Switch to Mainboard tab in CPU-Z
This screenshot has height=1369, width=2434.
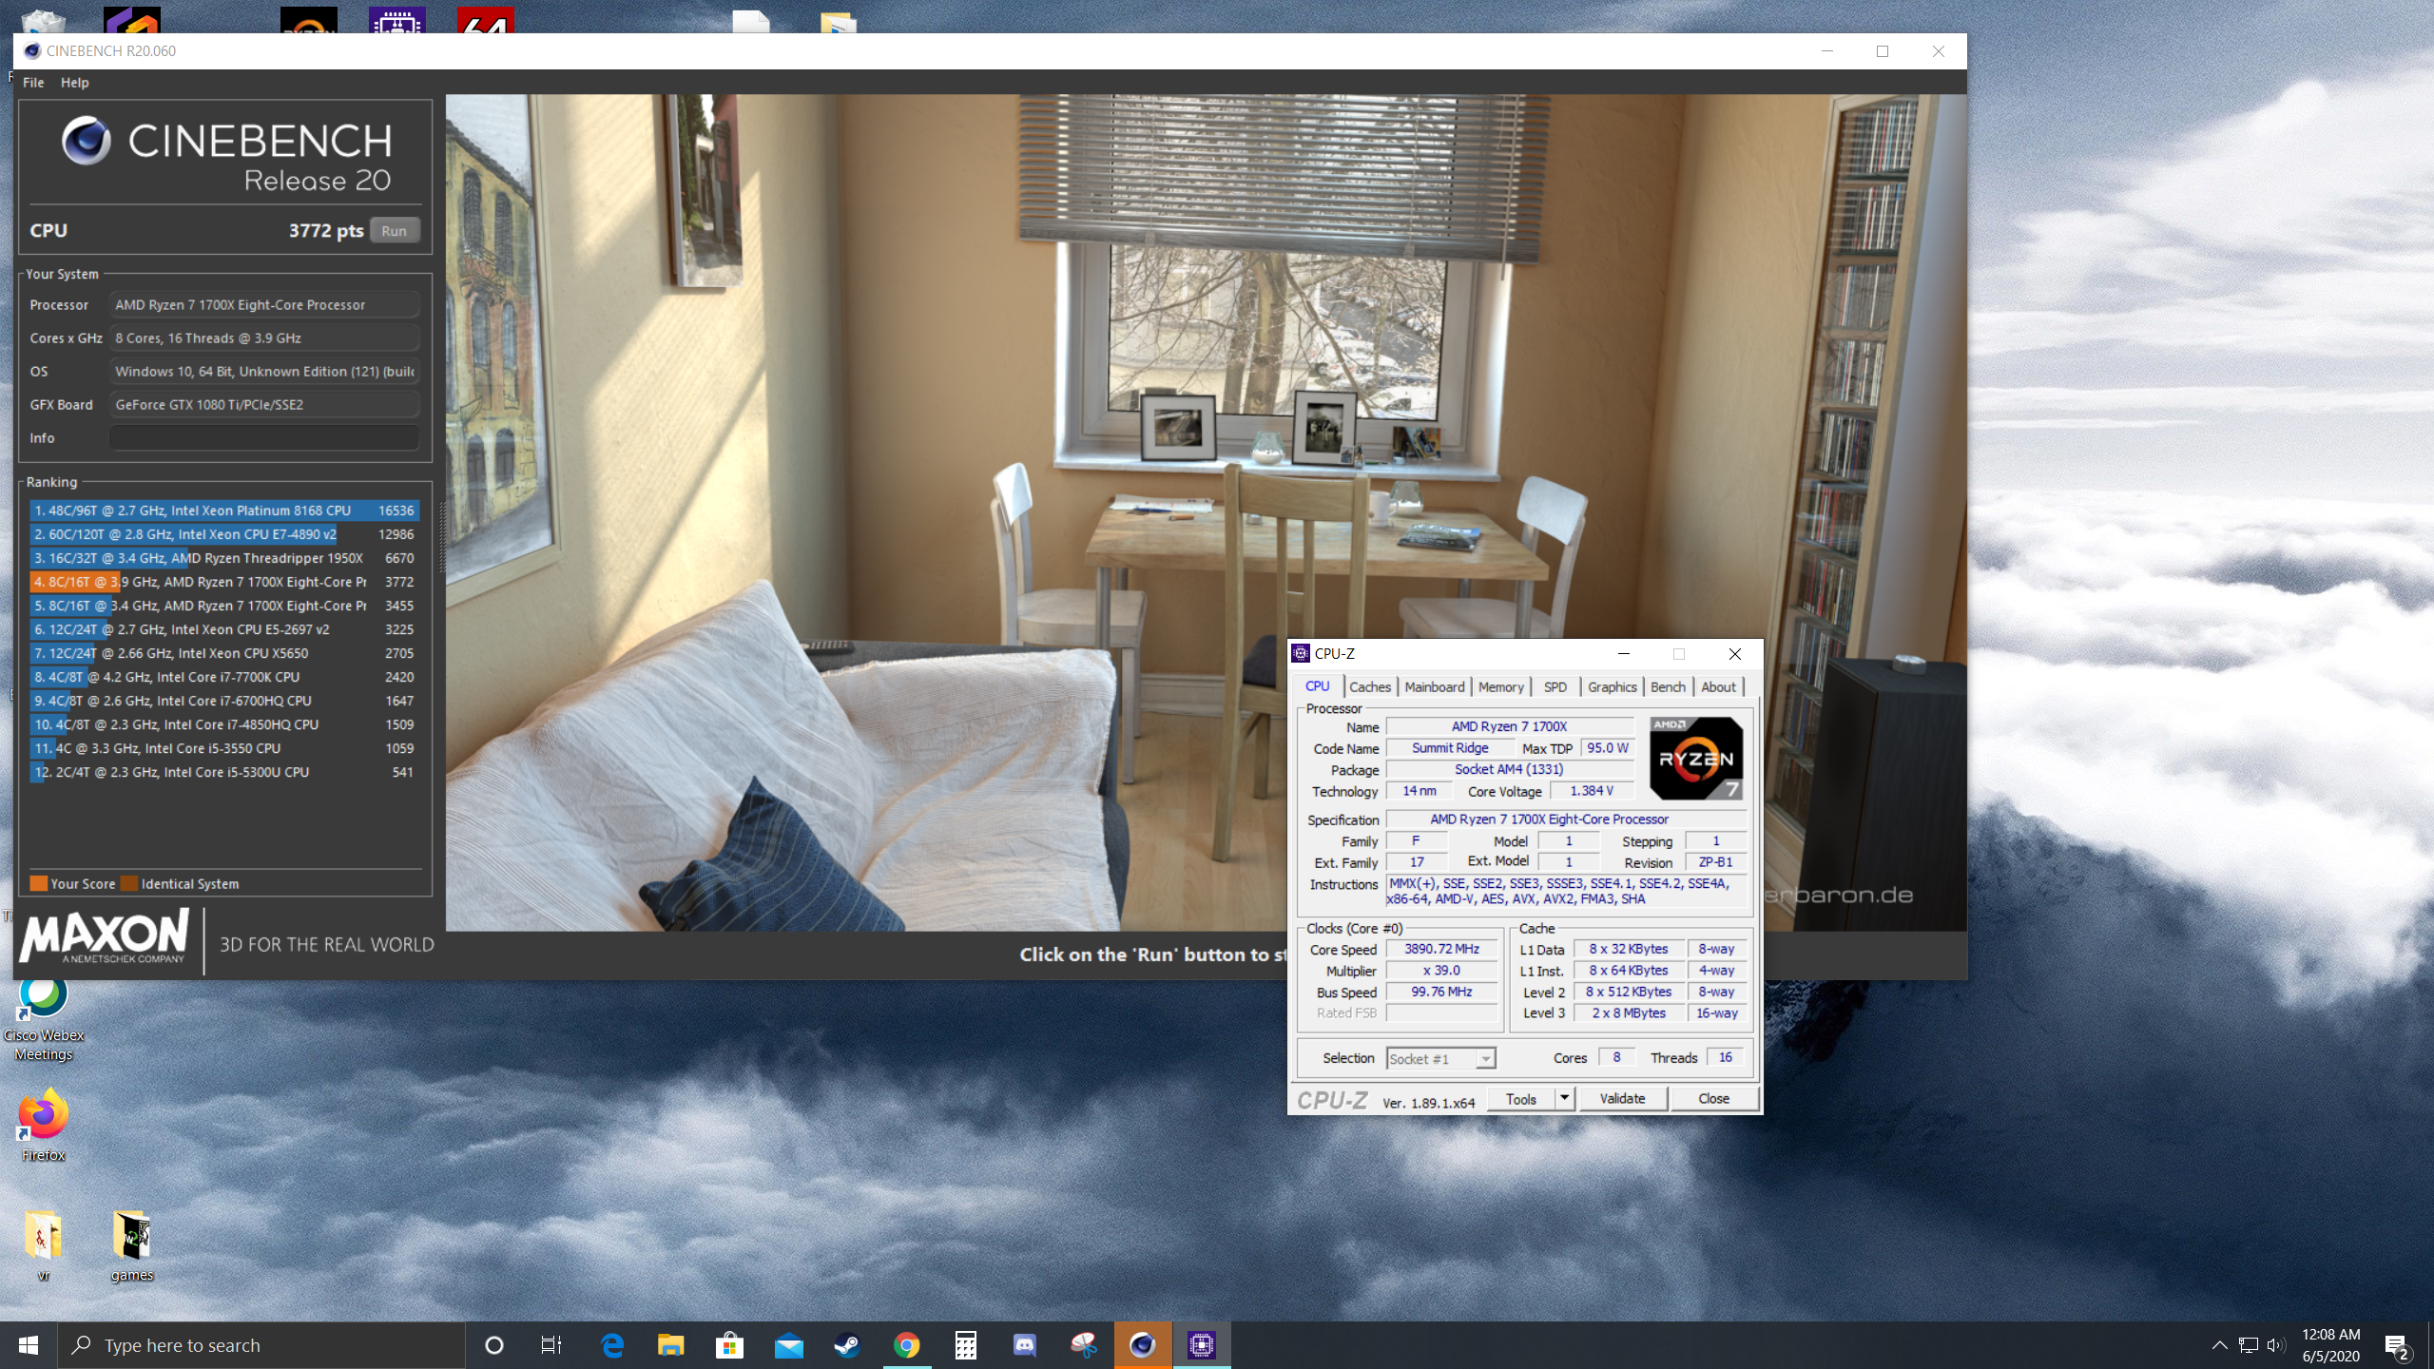pos(1435,686)
